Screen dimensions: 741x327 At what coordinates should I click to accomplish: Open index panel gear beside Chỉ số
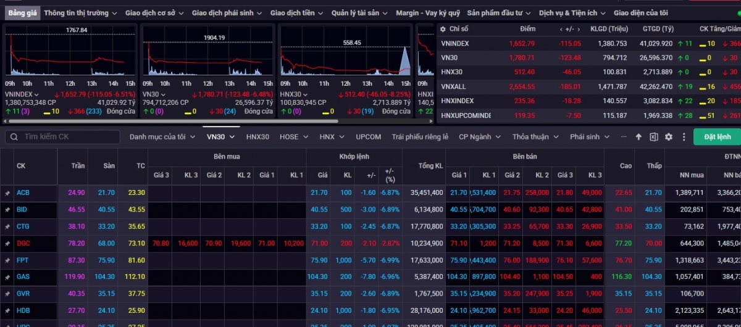[442, 29]
